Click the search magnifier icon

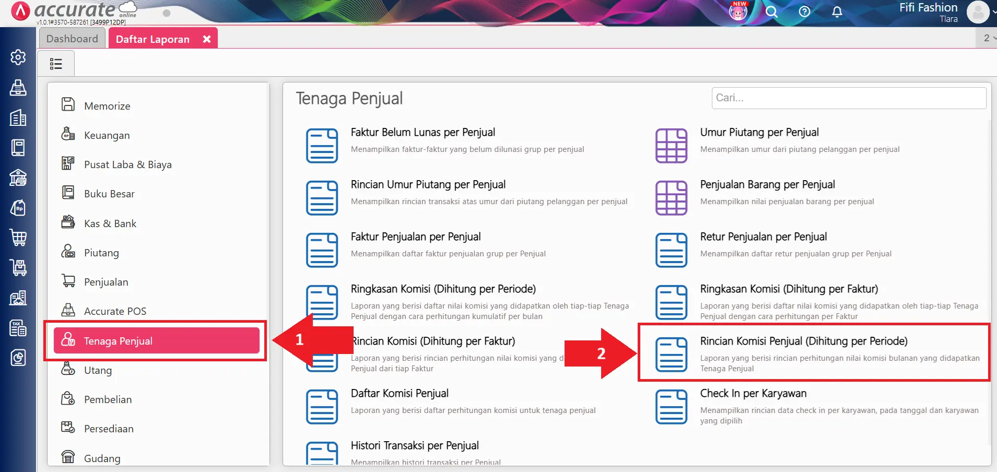[x=771, y=12]
